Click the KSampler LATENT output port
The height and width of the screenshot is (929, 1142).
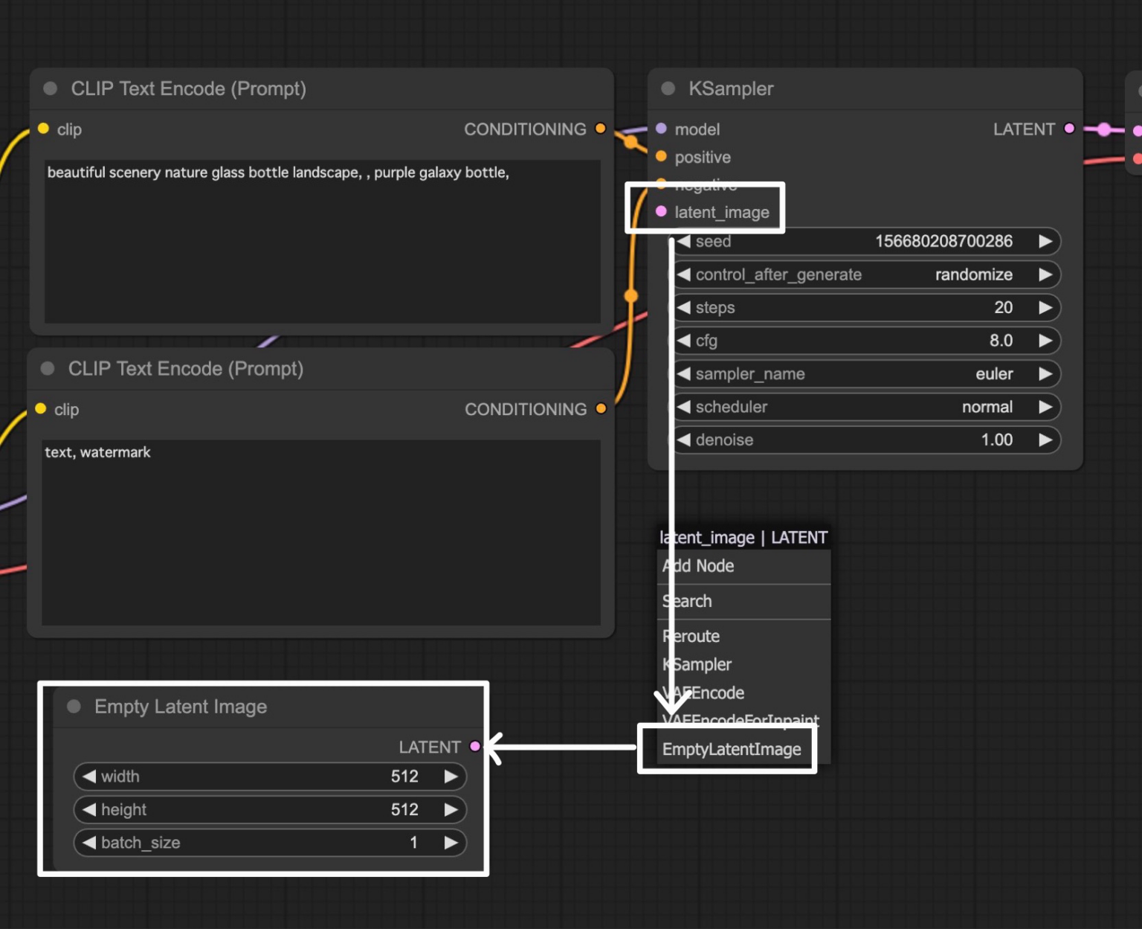(1069, 129)
